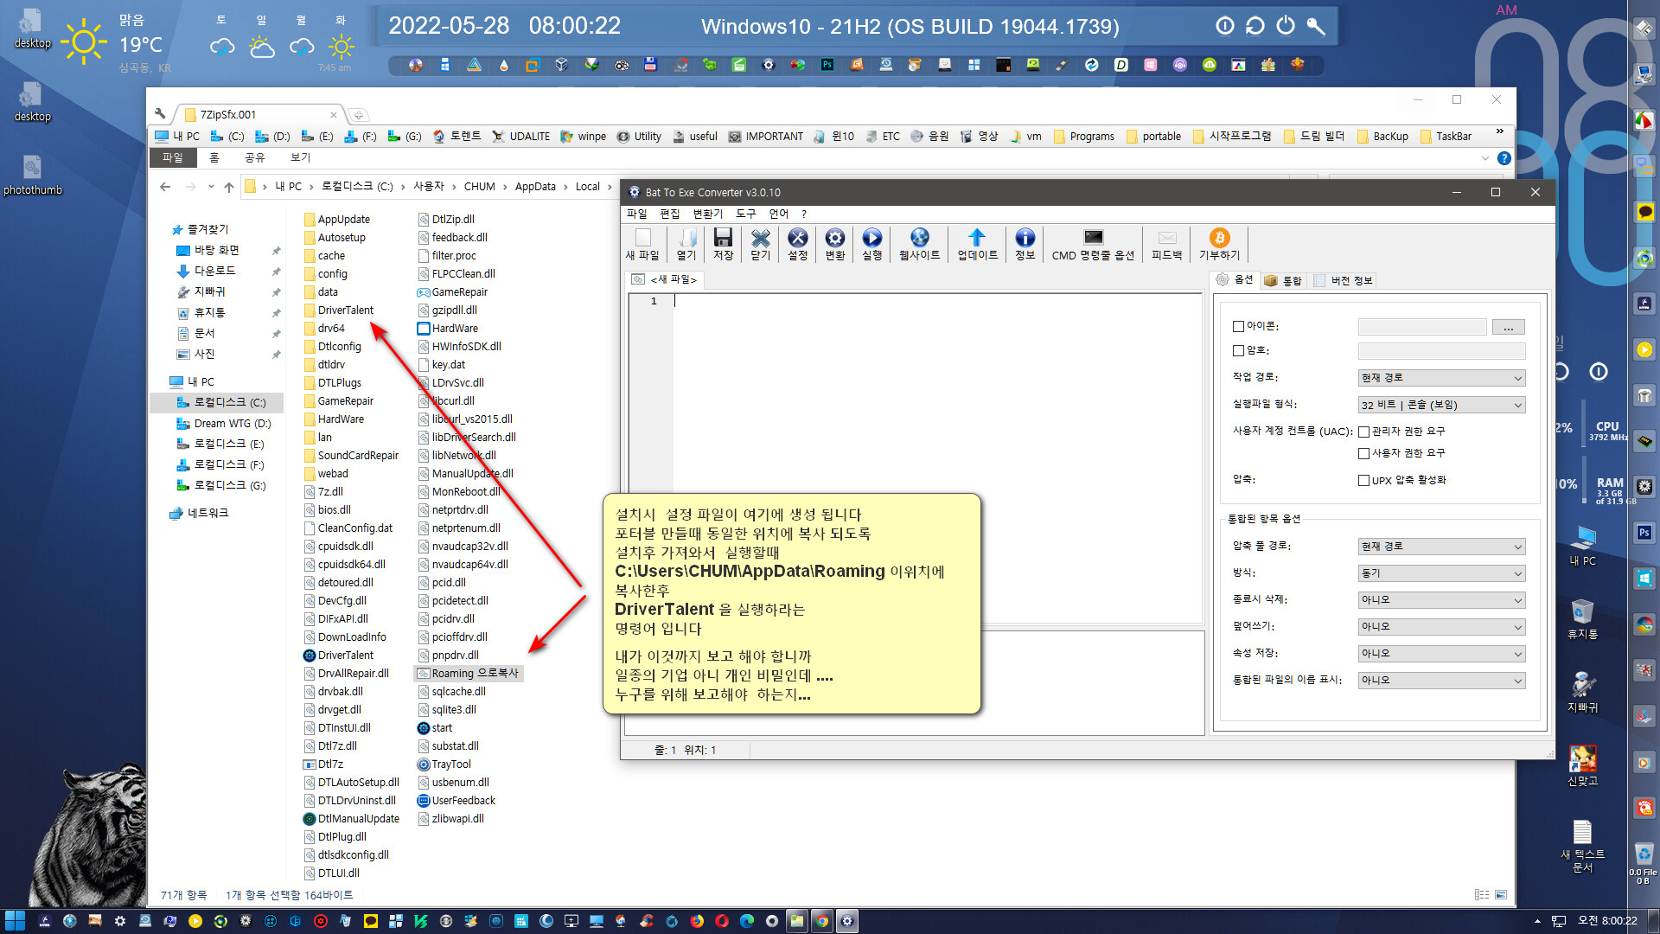
Task: Click the Explorer back arrow
Action: pos(165,187)
